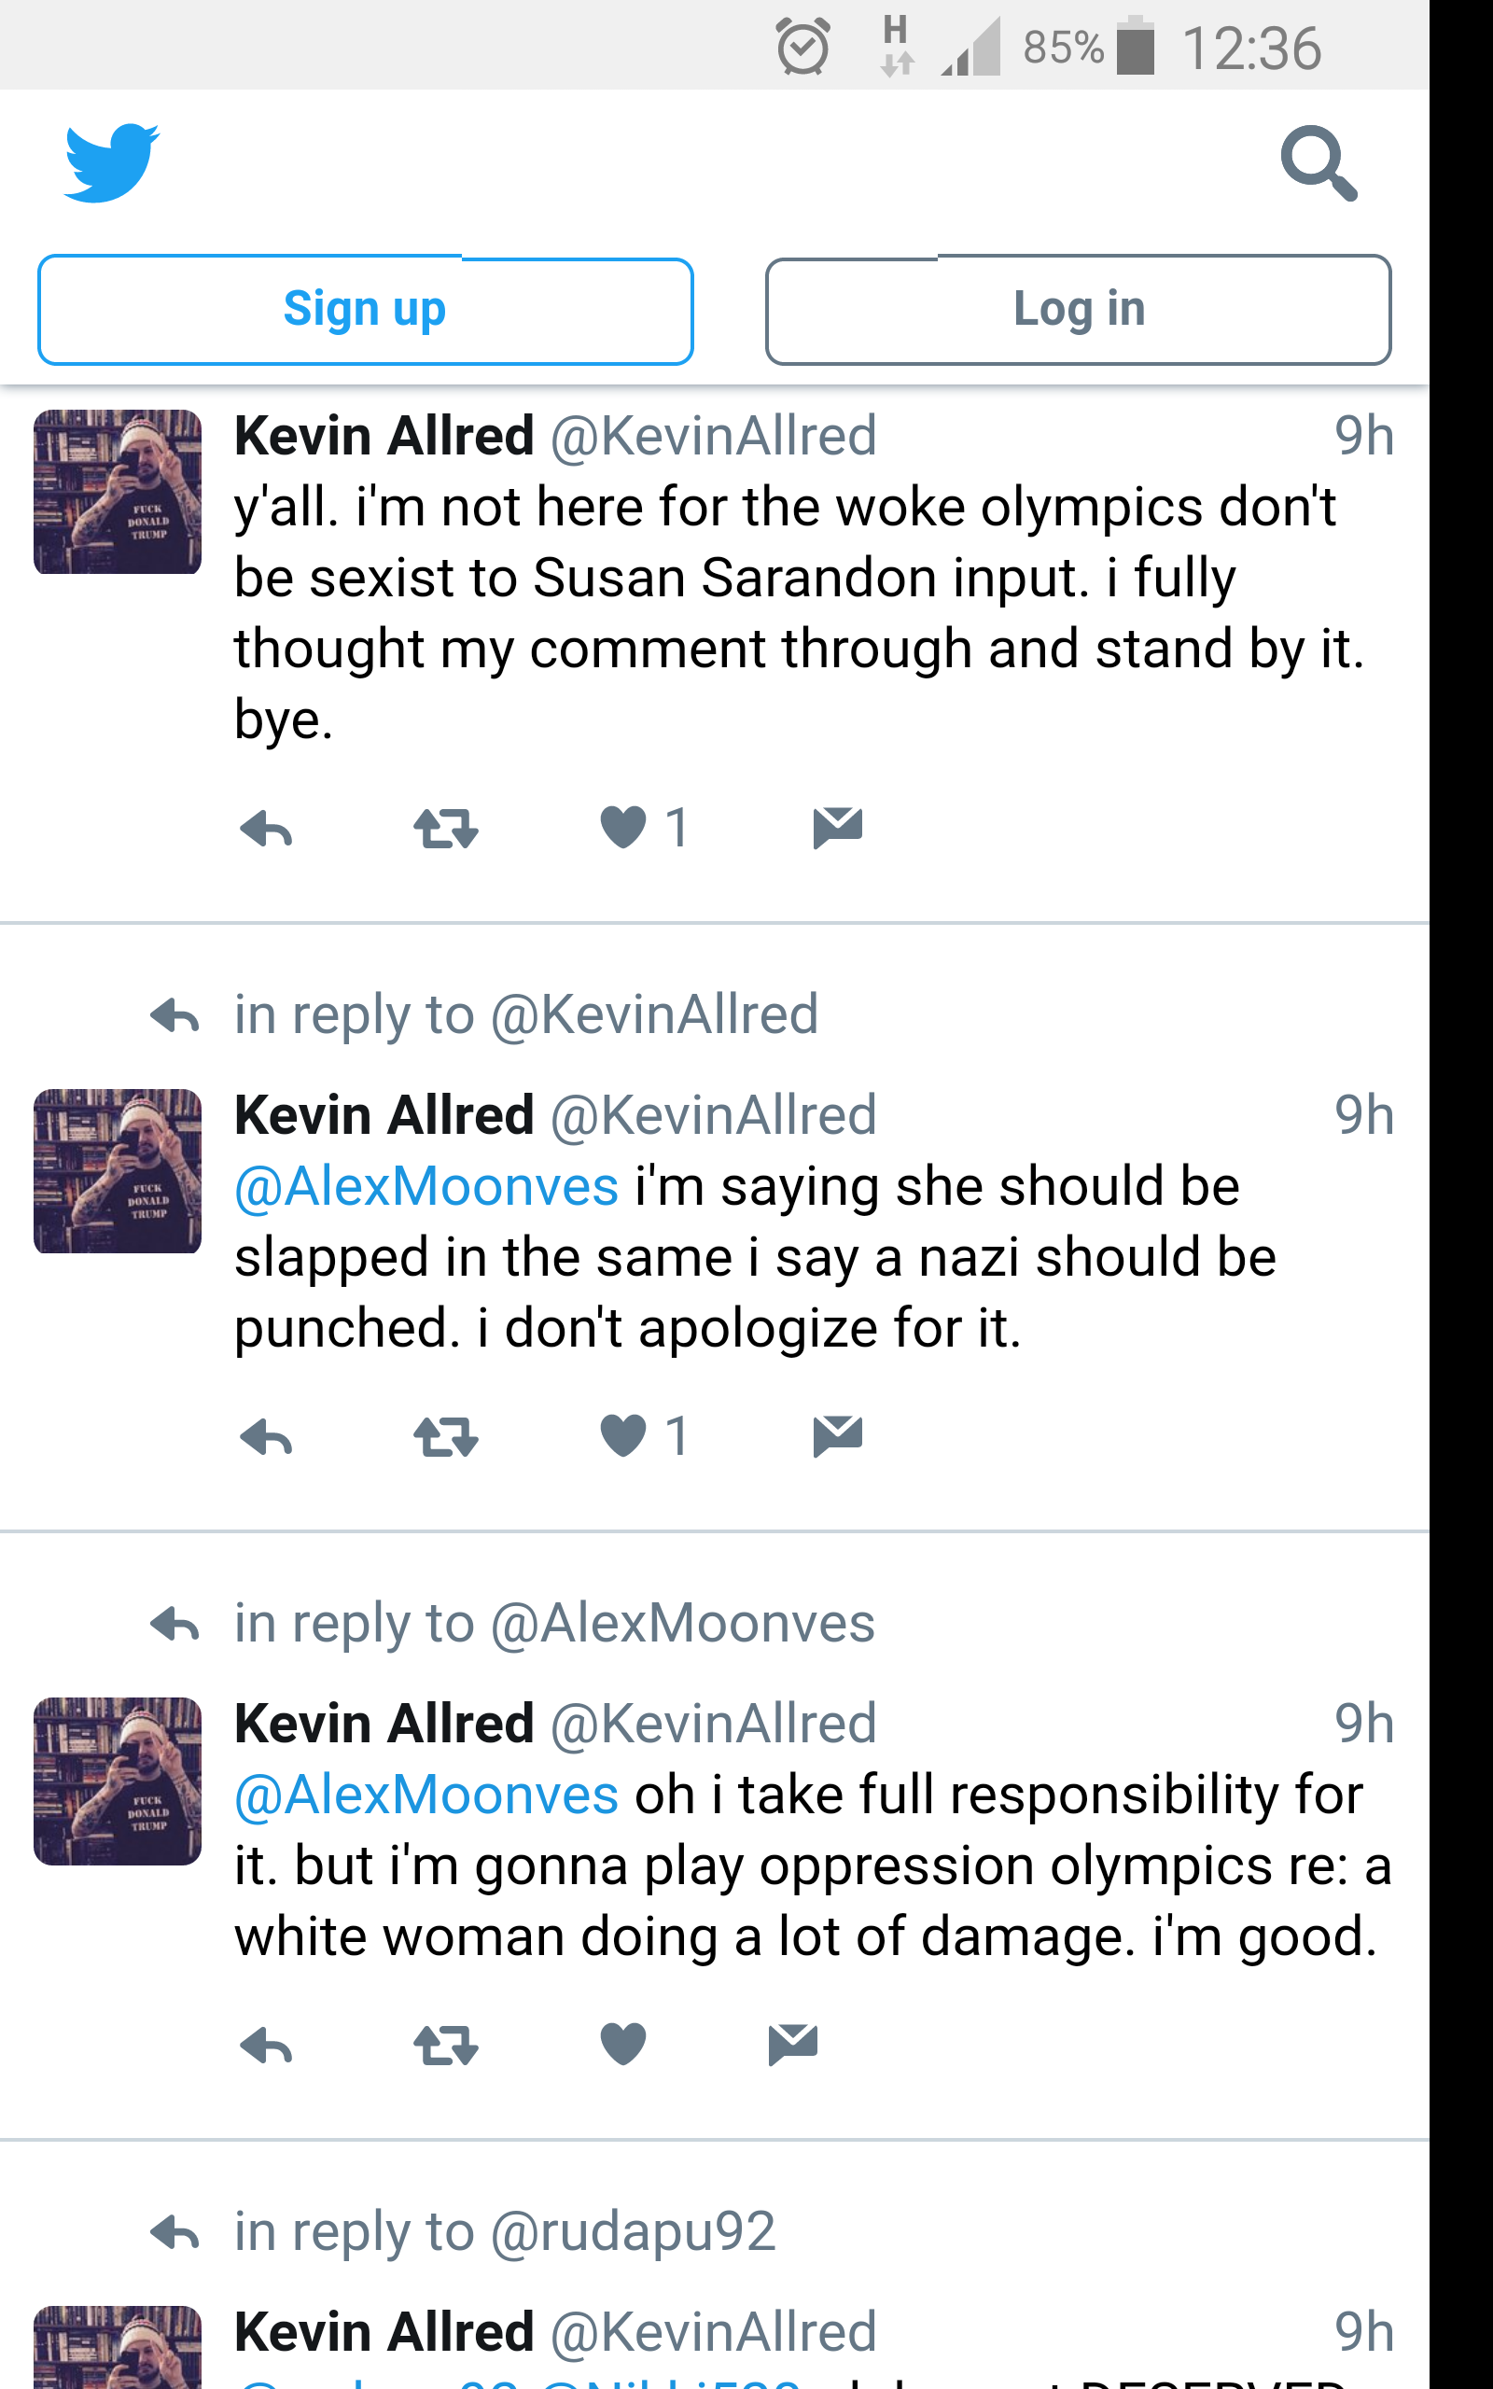Reply to the woke olympics tweet
Image resolution: width=1493 pixels, height=2389 pixels.
click(267, 829)
